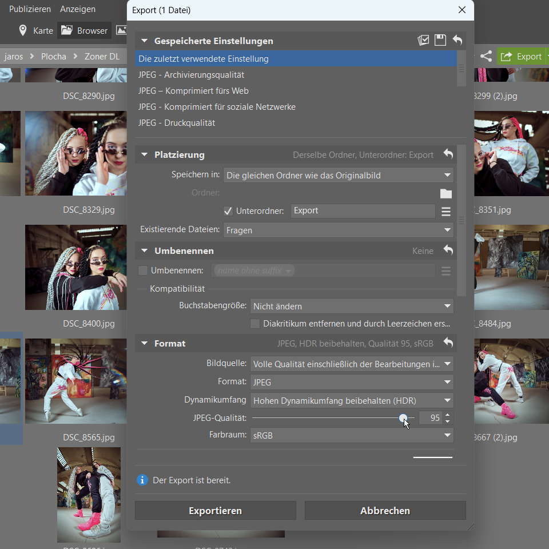Viewport: 549px width, 549px height.
Task: Expand the Existierende Dateien dropdown showing Fragen
Action: (338, 230)
